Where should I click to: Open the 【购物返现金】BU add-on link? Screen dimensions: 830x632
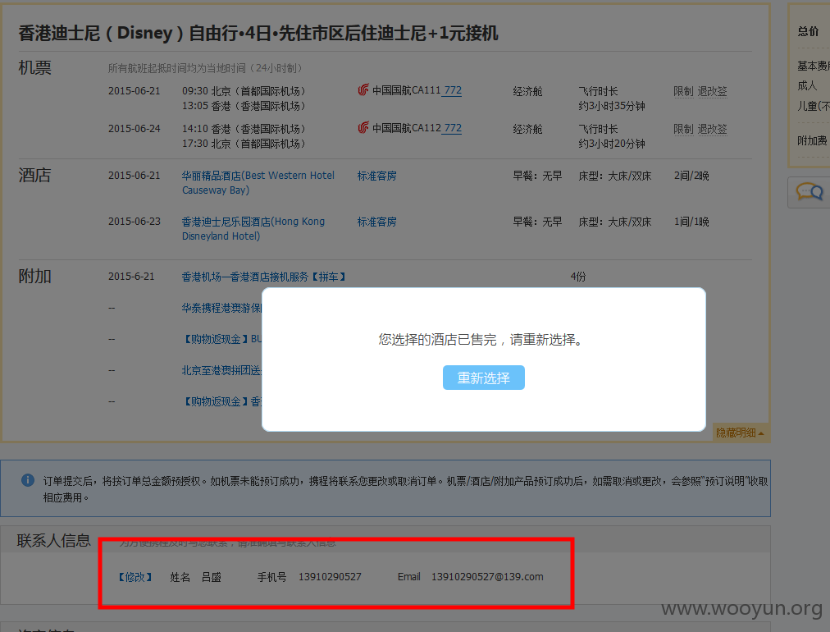pyautogui.click(x=221, y=339)
